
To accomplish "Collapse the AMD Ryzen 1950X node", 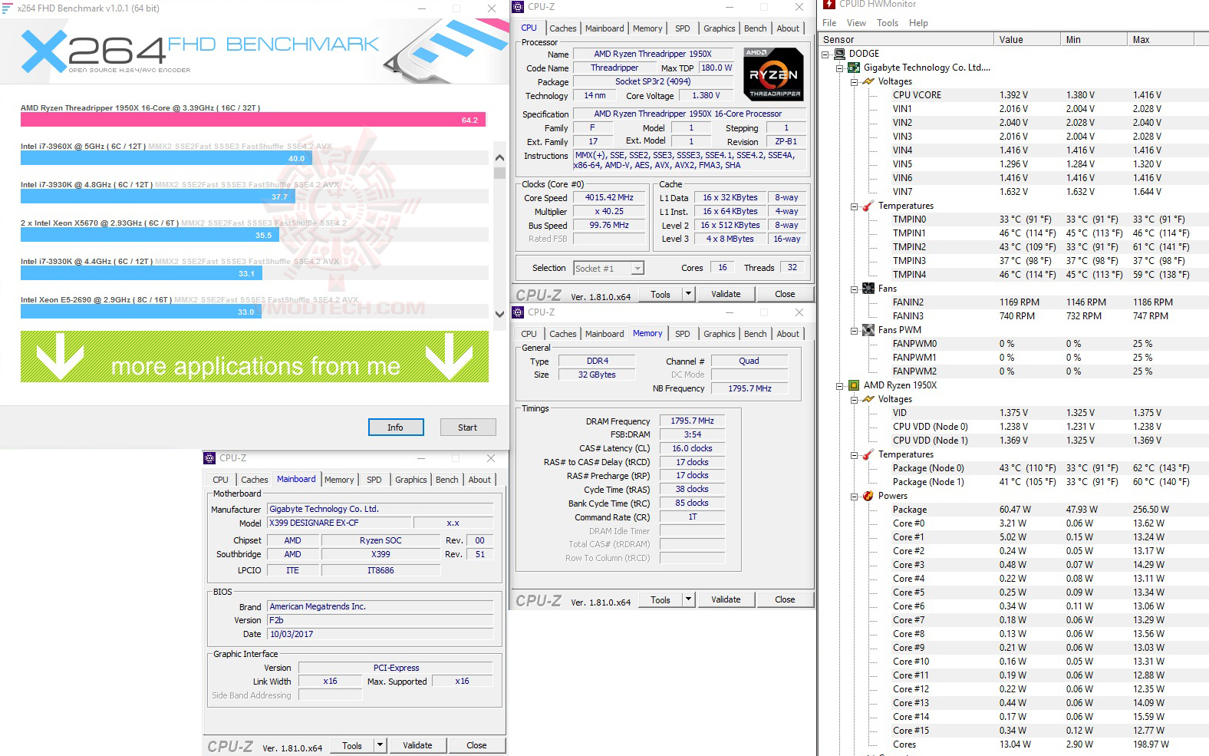I will (x=840, y=386).
